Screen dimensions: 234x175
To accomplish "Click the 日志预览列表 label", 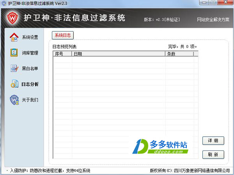I will pyautogui.click(x=64, y=47).
